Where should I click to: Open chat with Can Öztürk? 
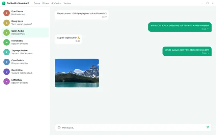point(25,62)
